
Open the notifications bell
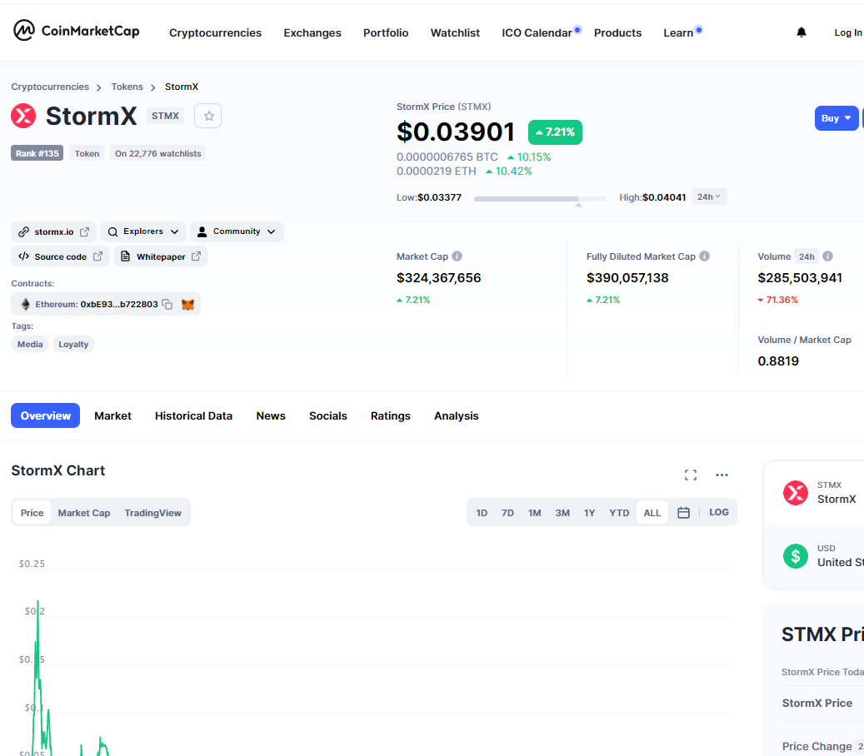pos(802,32)
